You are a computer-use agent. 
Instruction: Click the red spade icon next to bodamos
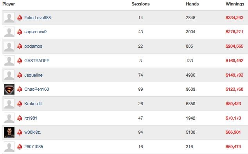(x=20, y=46)
